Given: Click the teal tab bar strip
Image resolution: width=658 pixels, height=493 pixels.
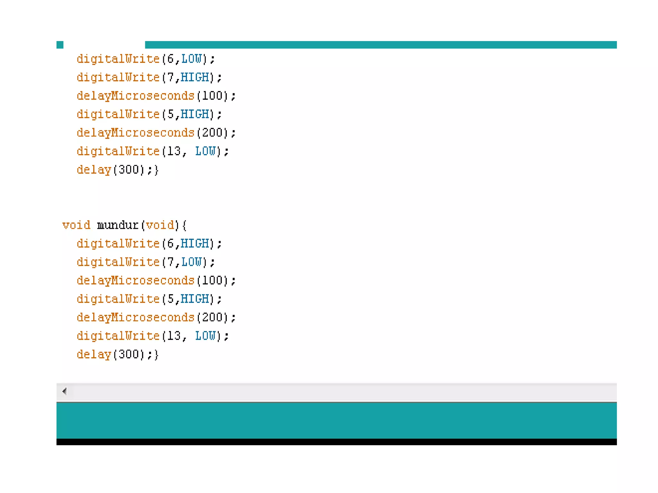Looking at the screenshot, I should coord(380,45).
